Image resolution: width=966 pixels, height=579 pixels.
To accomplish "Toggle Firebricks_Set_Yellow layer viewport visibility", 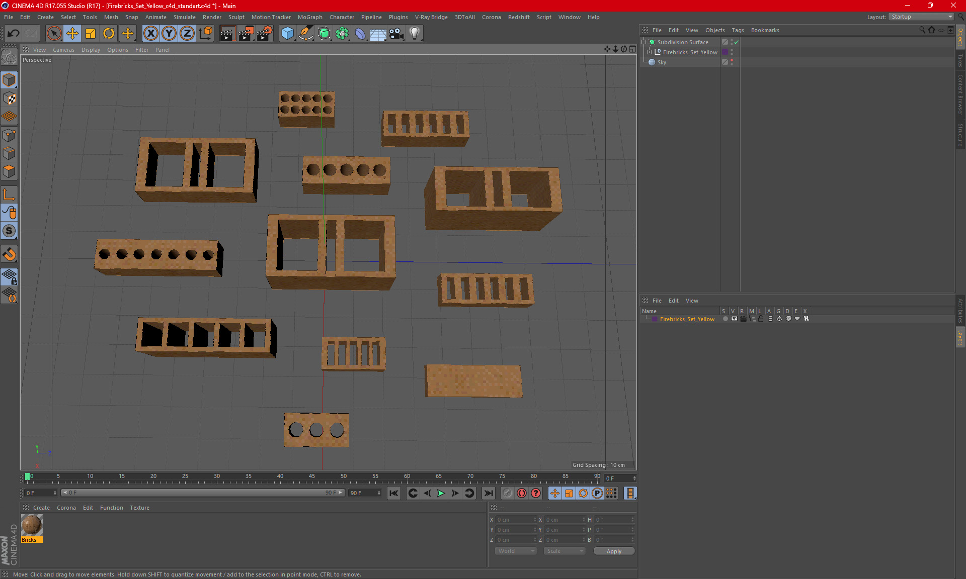I will click(x=734, y=319).
